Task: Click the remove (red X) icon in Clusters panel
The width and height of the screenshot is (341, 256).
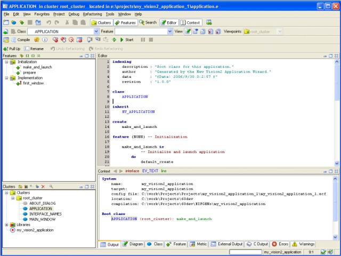Action: 43,187
